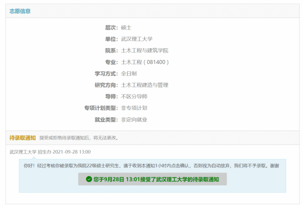Click the 土木工程与建筑学院 department value
The width and height of the screenshot is (303, 206).
coord(144,51)
